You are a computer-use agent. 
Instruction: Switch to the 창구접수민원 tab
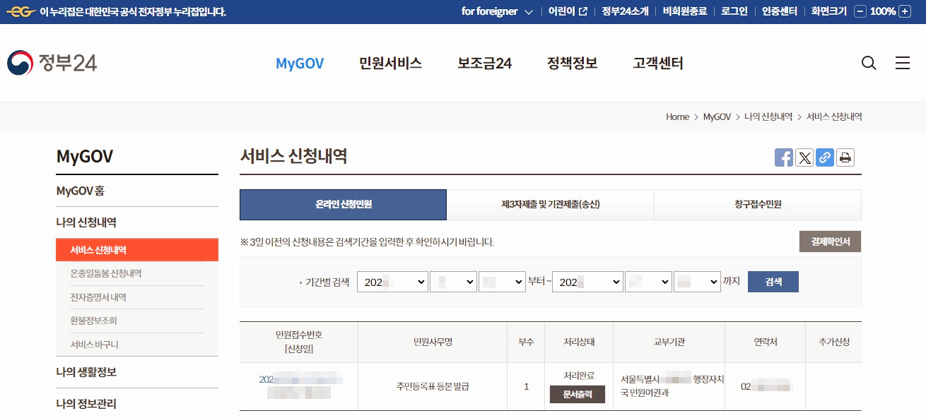[758, 204]
